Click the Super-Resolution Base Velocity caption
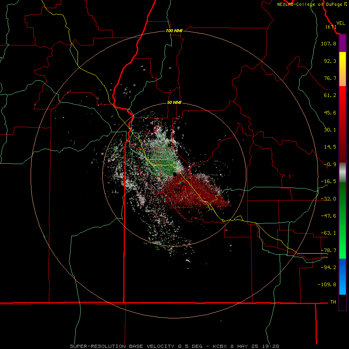The height and width of the screenshot is (349, 349). 174,346
